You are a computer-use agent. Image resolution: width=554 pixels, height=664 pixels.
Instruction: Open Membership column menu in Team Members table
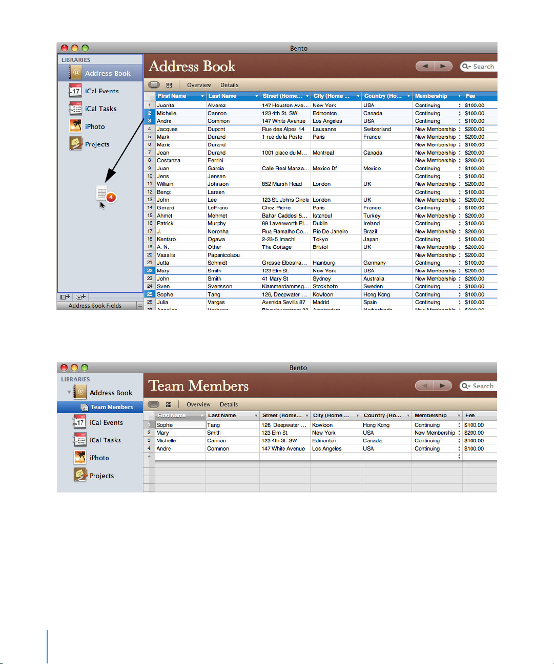[459, 416]
